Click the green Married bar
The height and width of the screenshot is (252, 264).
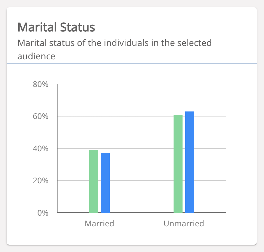tap(93, 181)
